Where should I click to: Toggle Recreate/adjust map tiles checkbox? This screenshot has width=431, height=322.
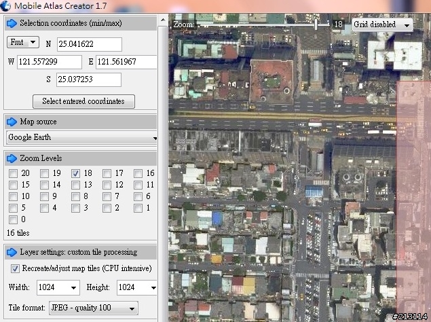tap(15, 268)
